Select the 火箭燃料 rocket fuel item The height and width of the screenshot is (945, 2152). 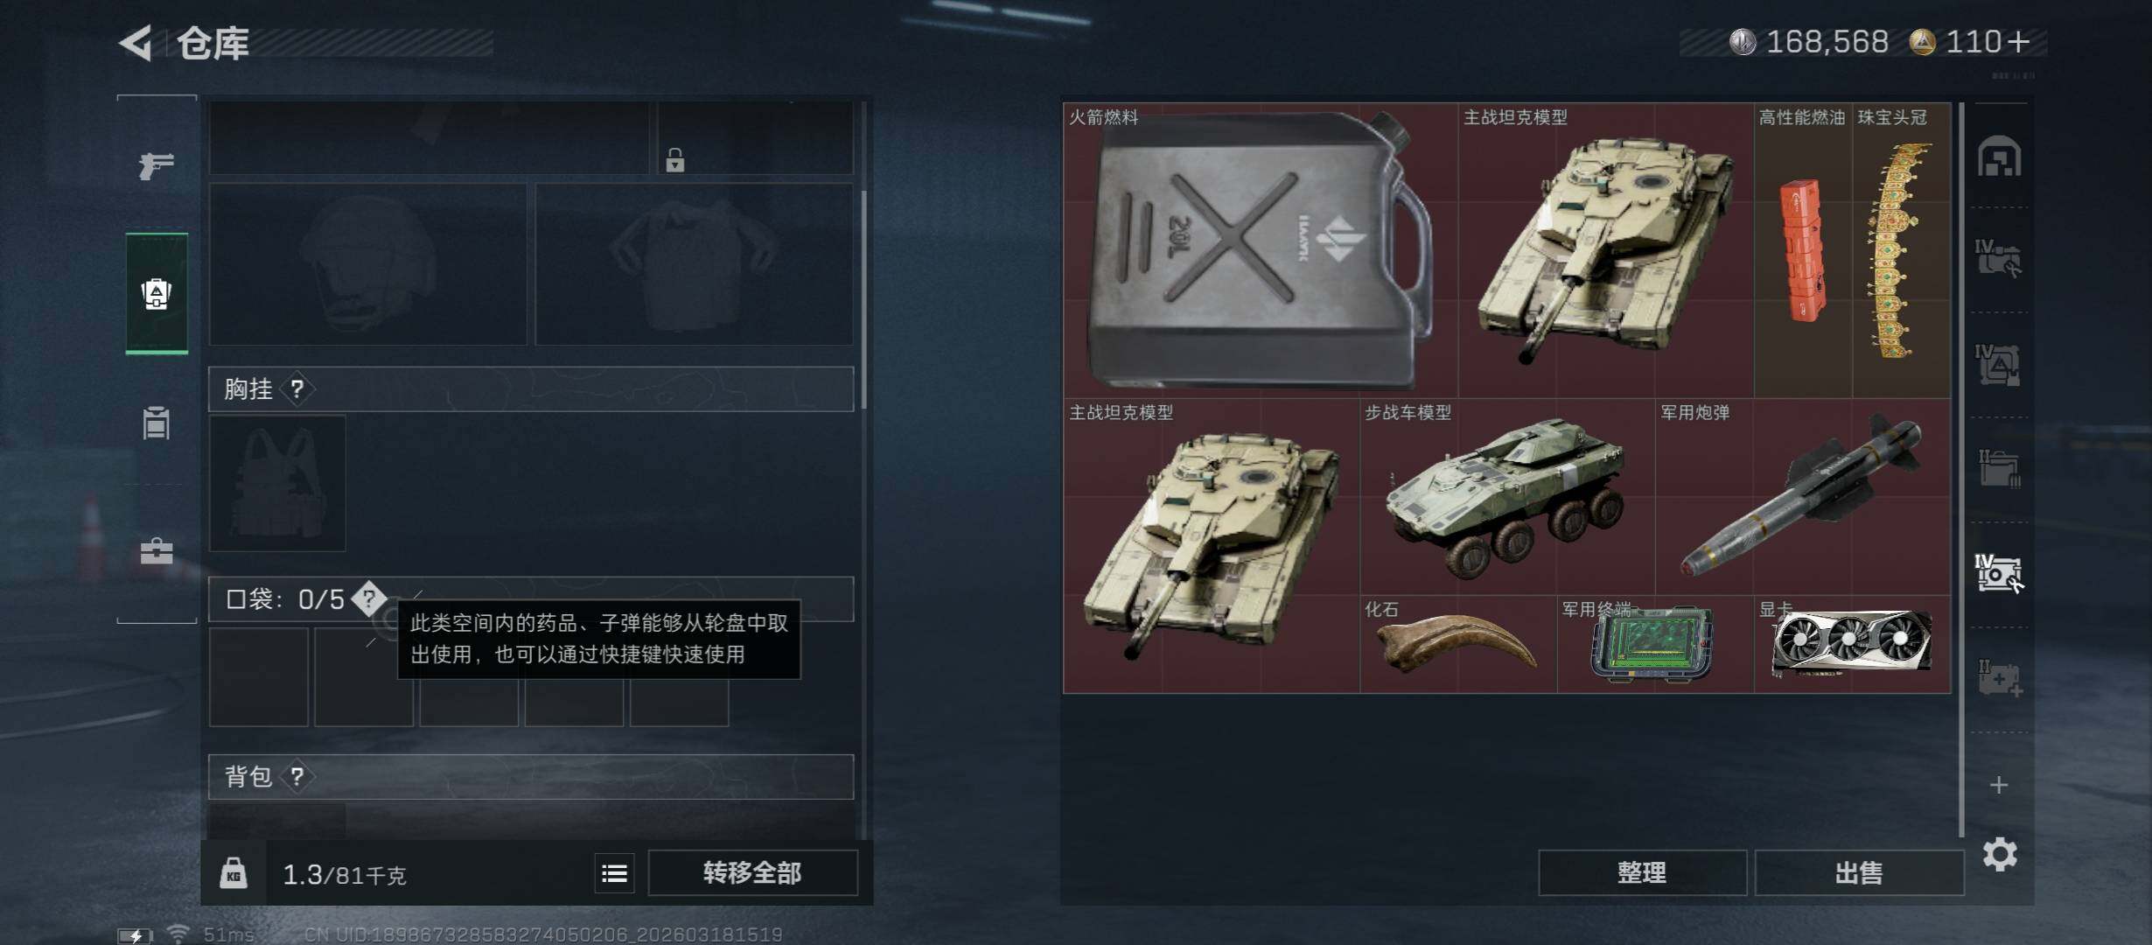(x=1261, y=250)
